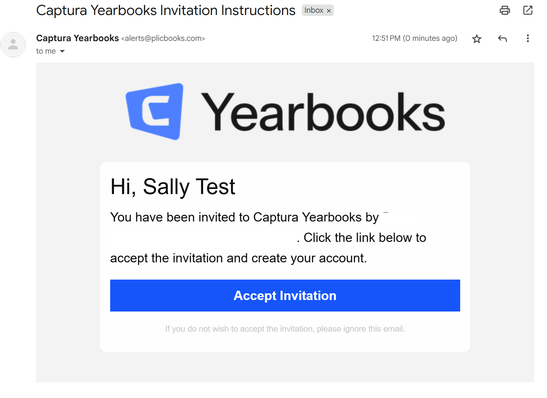Select the alerts@plicbooks.com email address
The width and height of the screenshot is (547, 398).
163,39
